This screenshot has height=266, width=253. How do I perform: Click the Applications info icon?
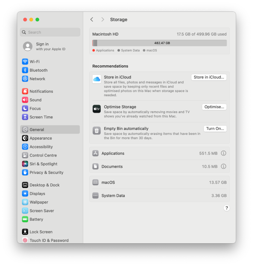[x=223, y=153]
